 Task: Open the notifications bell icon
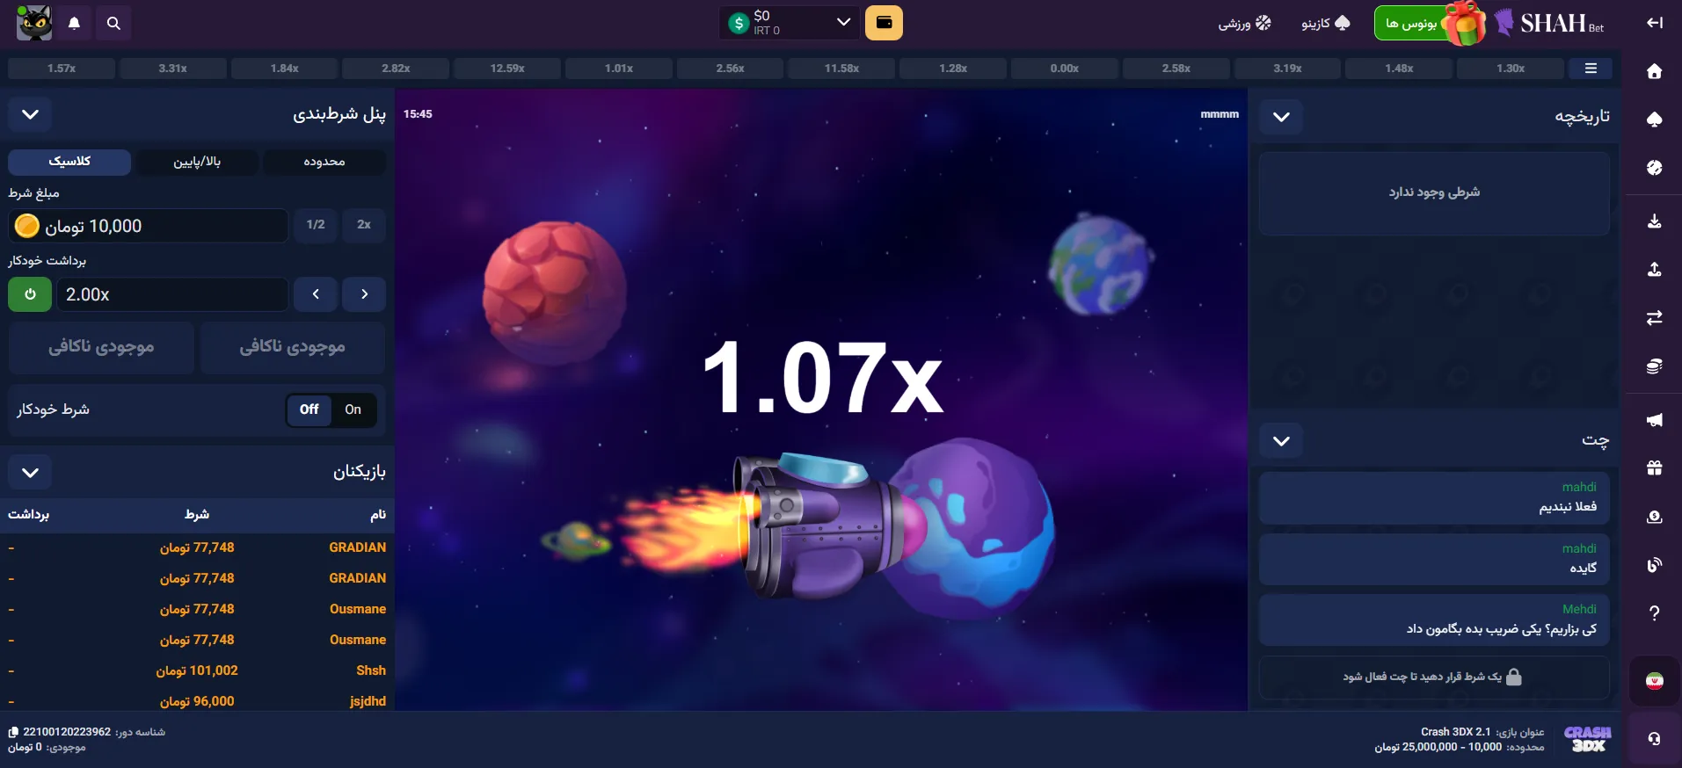point(74,23)
